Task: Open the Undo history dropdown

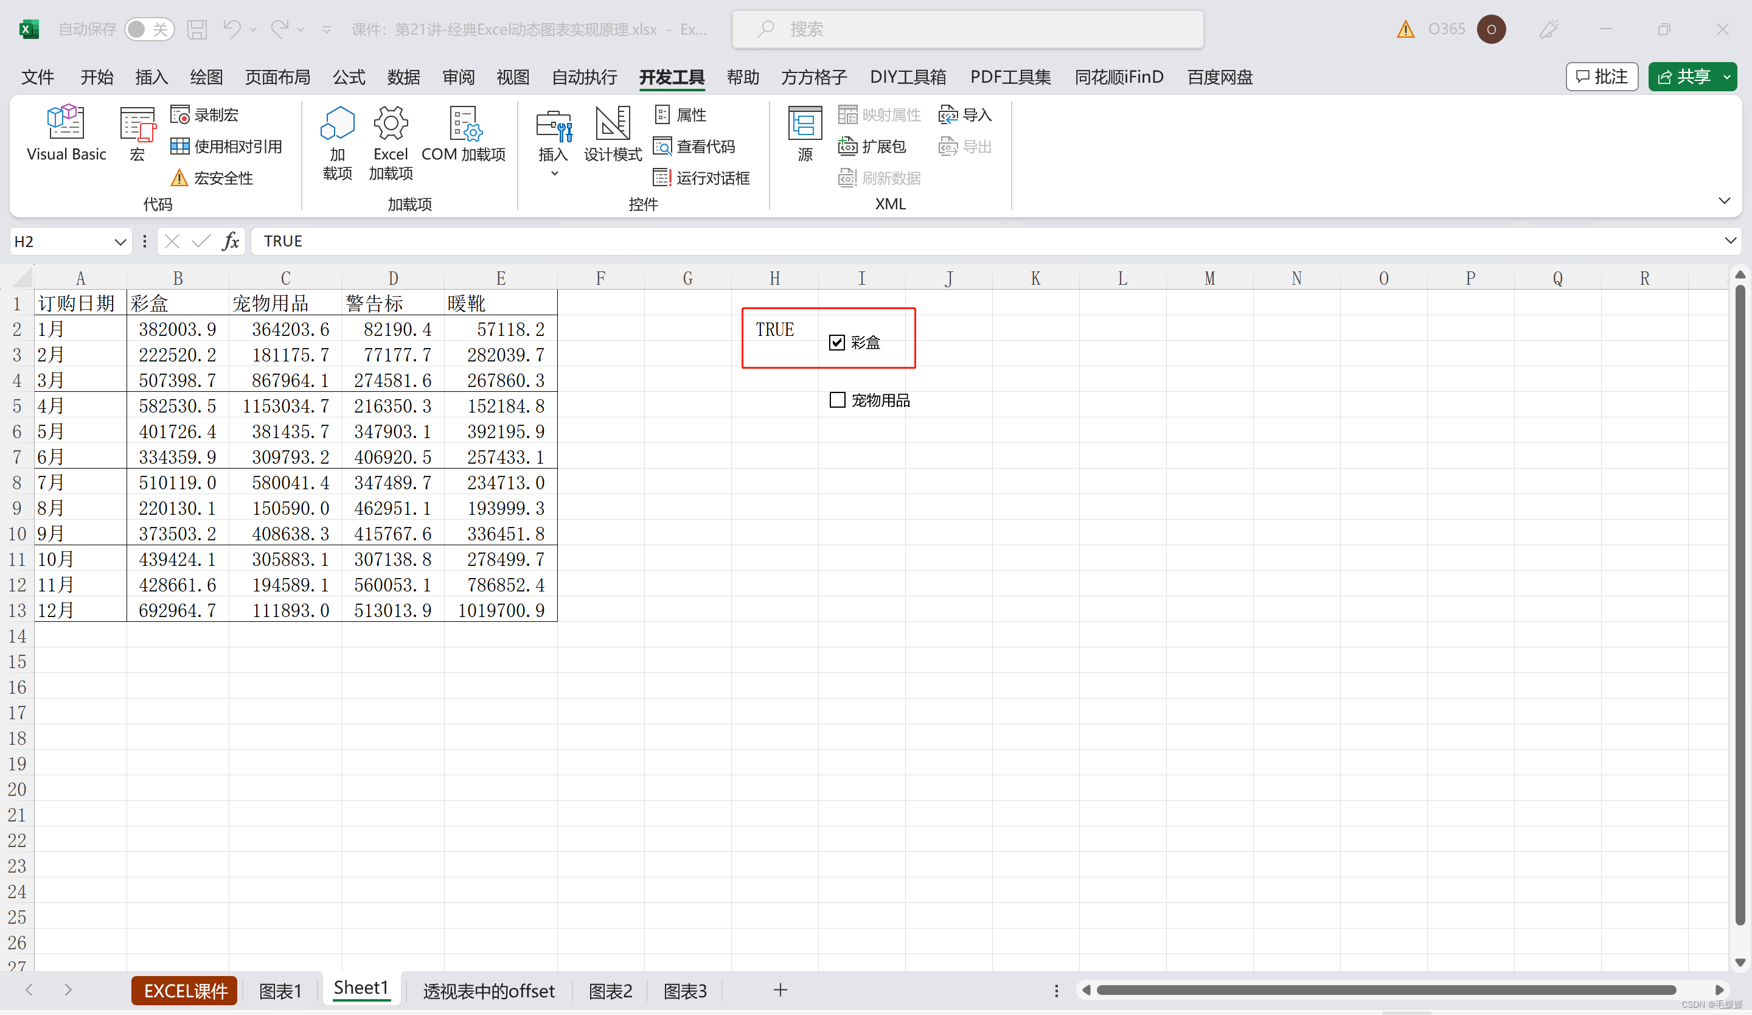Action: [253, 29]
